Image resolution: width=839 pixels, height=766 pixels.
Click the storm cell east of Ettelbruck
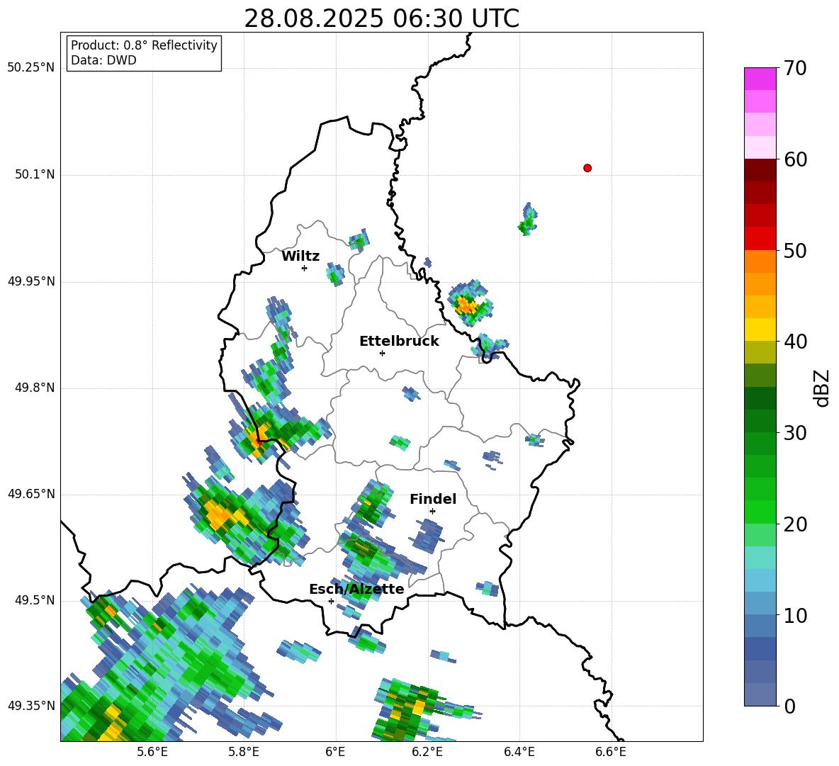click(x=470, y=303)
